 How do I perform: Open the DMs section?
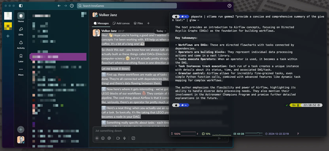point(21,29)
